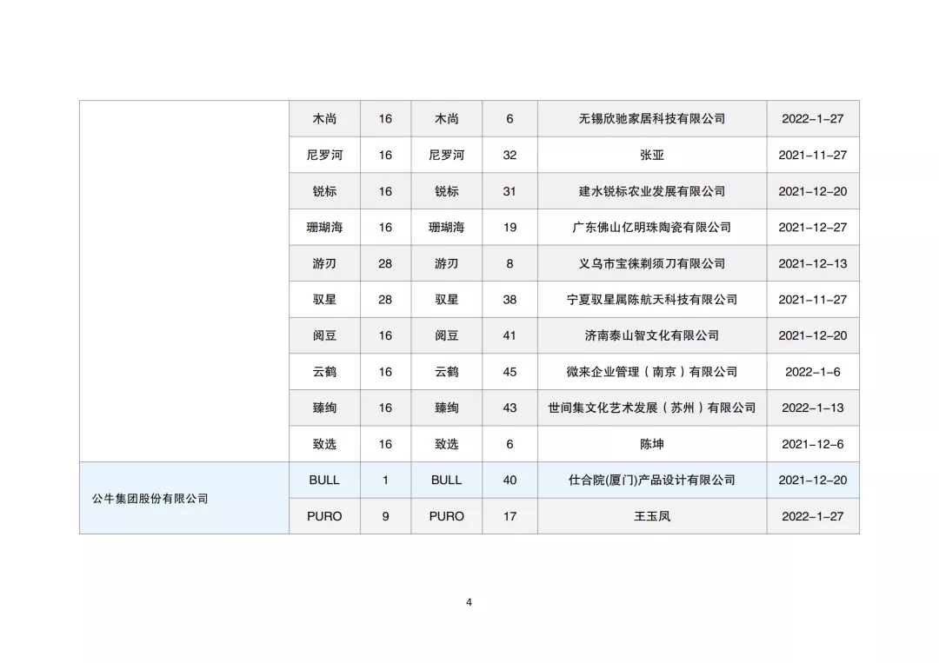Click the number 43 in 臻绚 row

(x=509, y=408)
